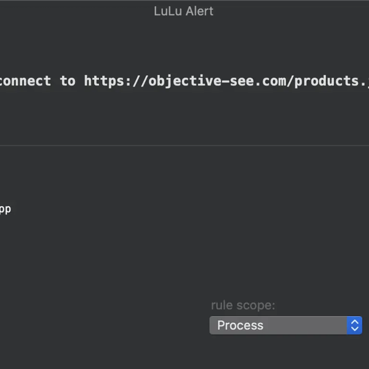Open the Process rule scope dropdown
Image resolution: width=369 pixels, height=369 pixels.
point(286,325)
